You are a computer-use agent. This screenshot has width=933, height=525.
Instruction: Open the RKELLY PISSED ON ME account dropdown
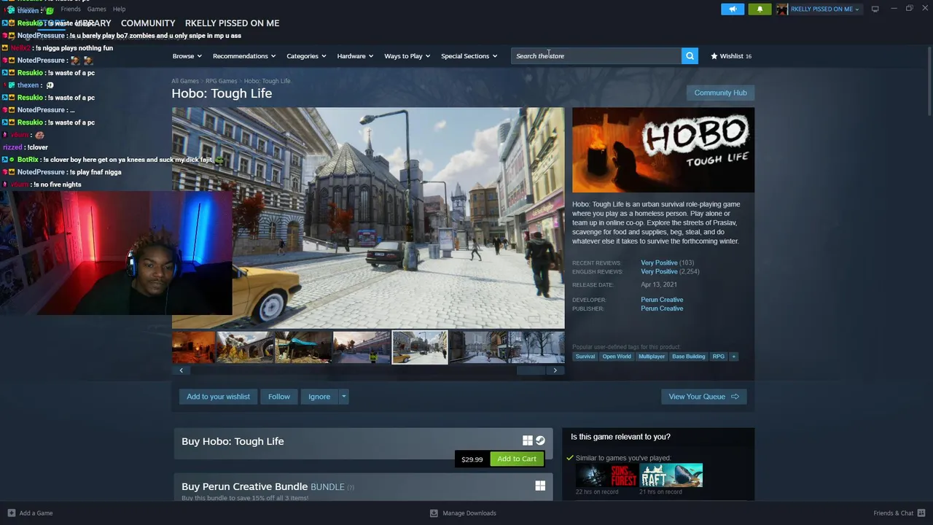tap(824, 9)
